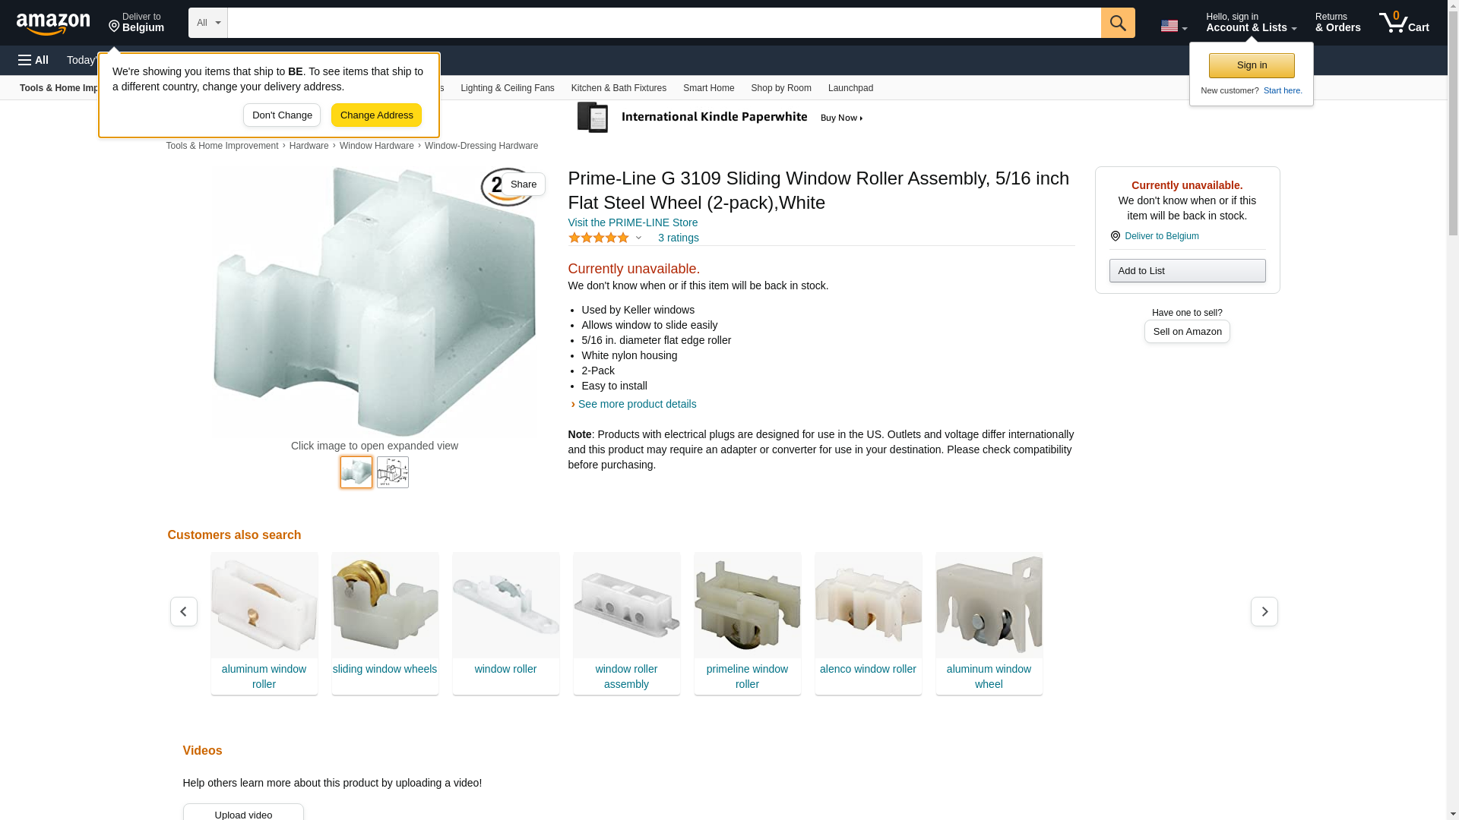Open the All hamburger menu
1459x820 pixels.
(x=33, y=60)
